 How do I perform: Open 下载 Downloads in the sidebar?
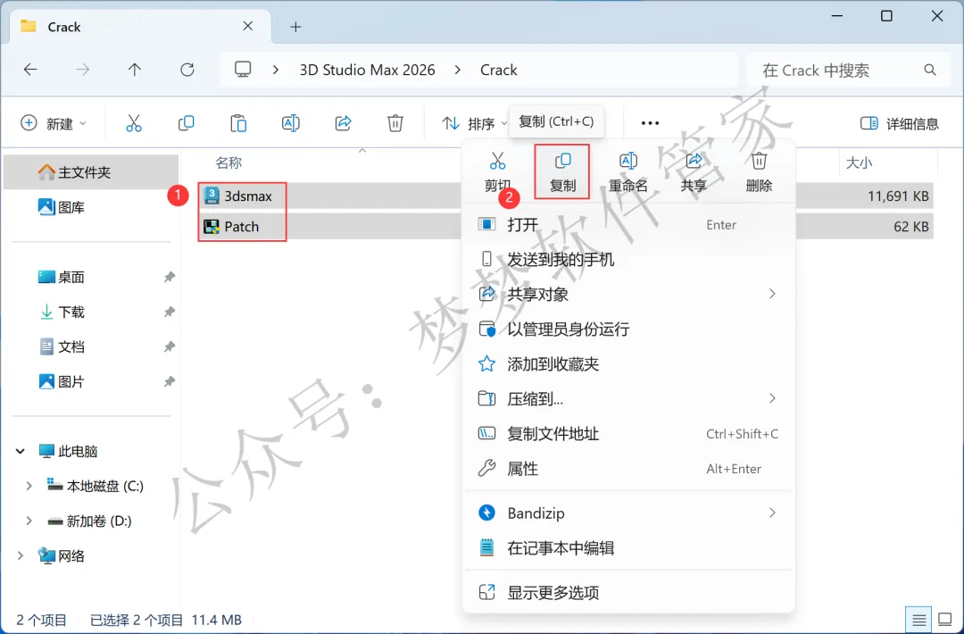pos(92,312)
